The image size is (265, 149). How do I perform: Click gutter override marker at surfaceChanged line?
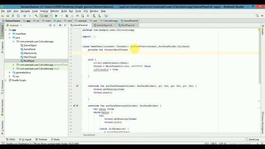point(77,86)
